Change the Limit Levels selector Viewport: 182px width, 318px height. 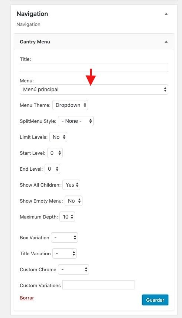coord(58,137)
